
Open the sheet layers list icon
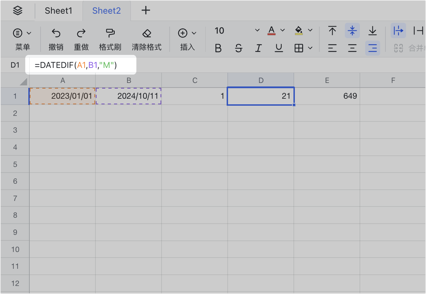[x=17, y=11]
